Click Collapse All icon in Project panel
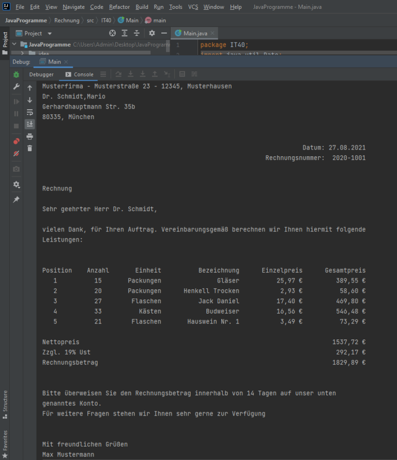397x460 pixels. click(x=136, y=33)
